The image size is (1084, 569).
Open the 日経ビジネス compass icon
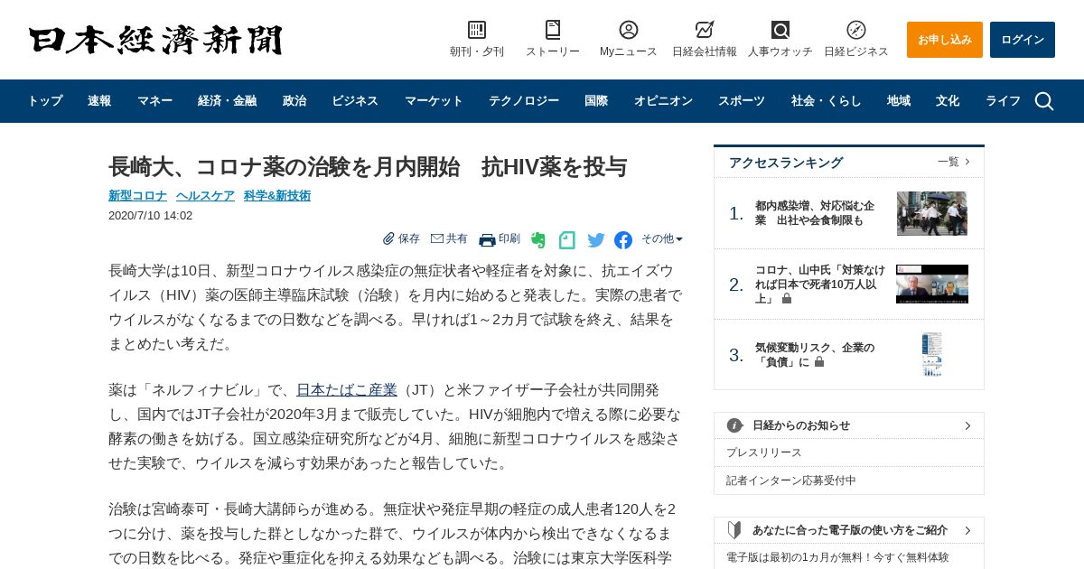pos(856,30)
